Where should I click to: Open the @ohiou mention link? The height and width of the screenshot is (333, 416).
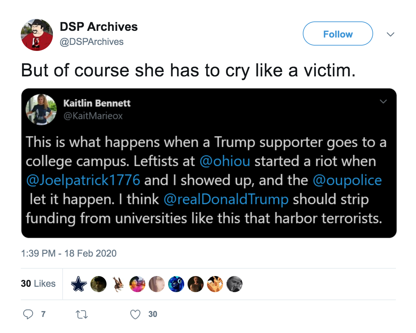[225, 161]
